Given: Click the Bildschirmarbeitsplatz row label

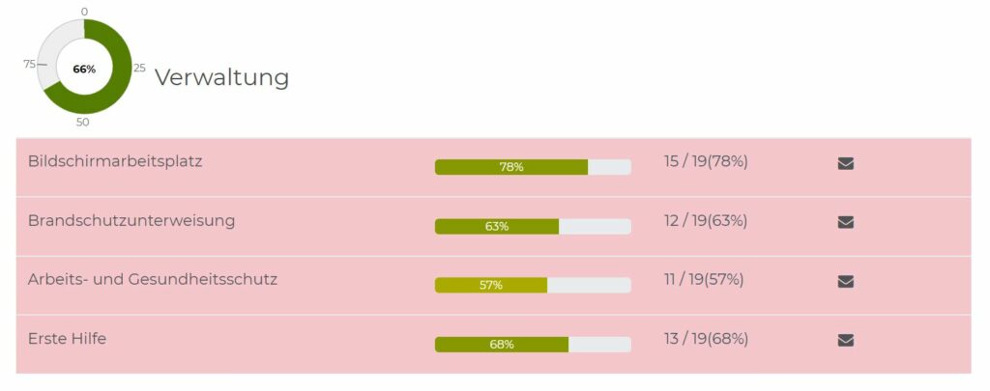Looking at the screenshot, I should click(x=115, y=161).
